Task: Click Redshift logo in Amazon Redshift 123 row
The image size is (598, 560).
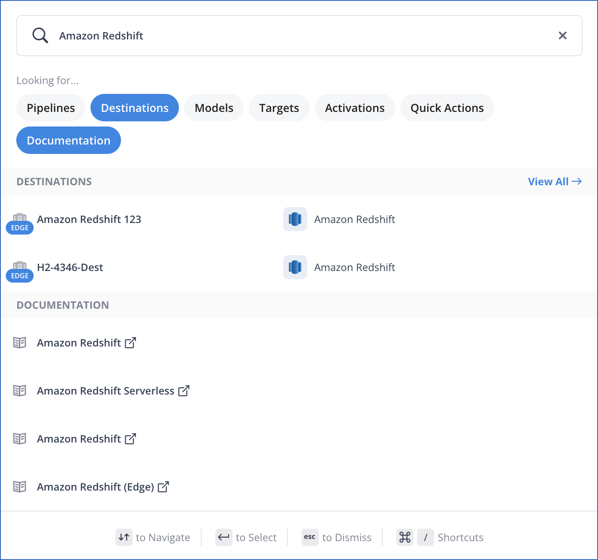Action: coord(295,219)
